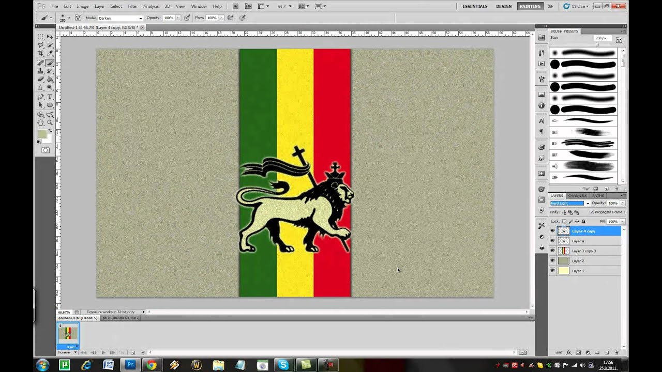
Task: Select the animation frame 1 thumbnail
Action: click(68, 334)
